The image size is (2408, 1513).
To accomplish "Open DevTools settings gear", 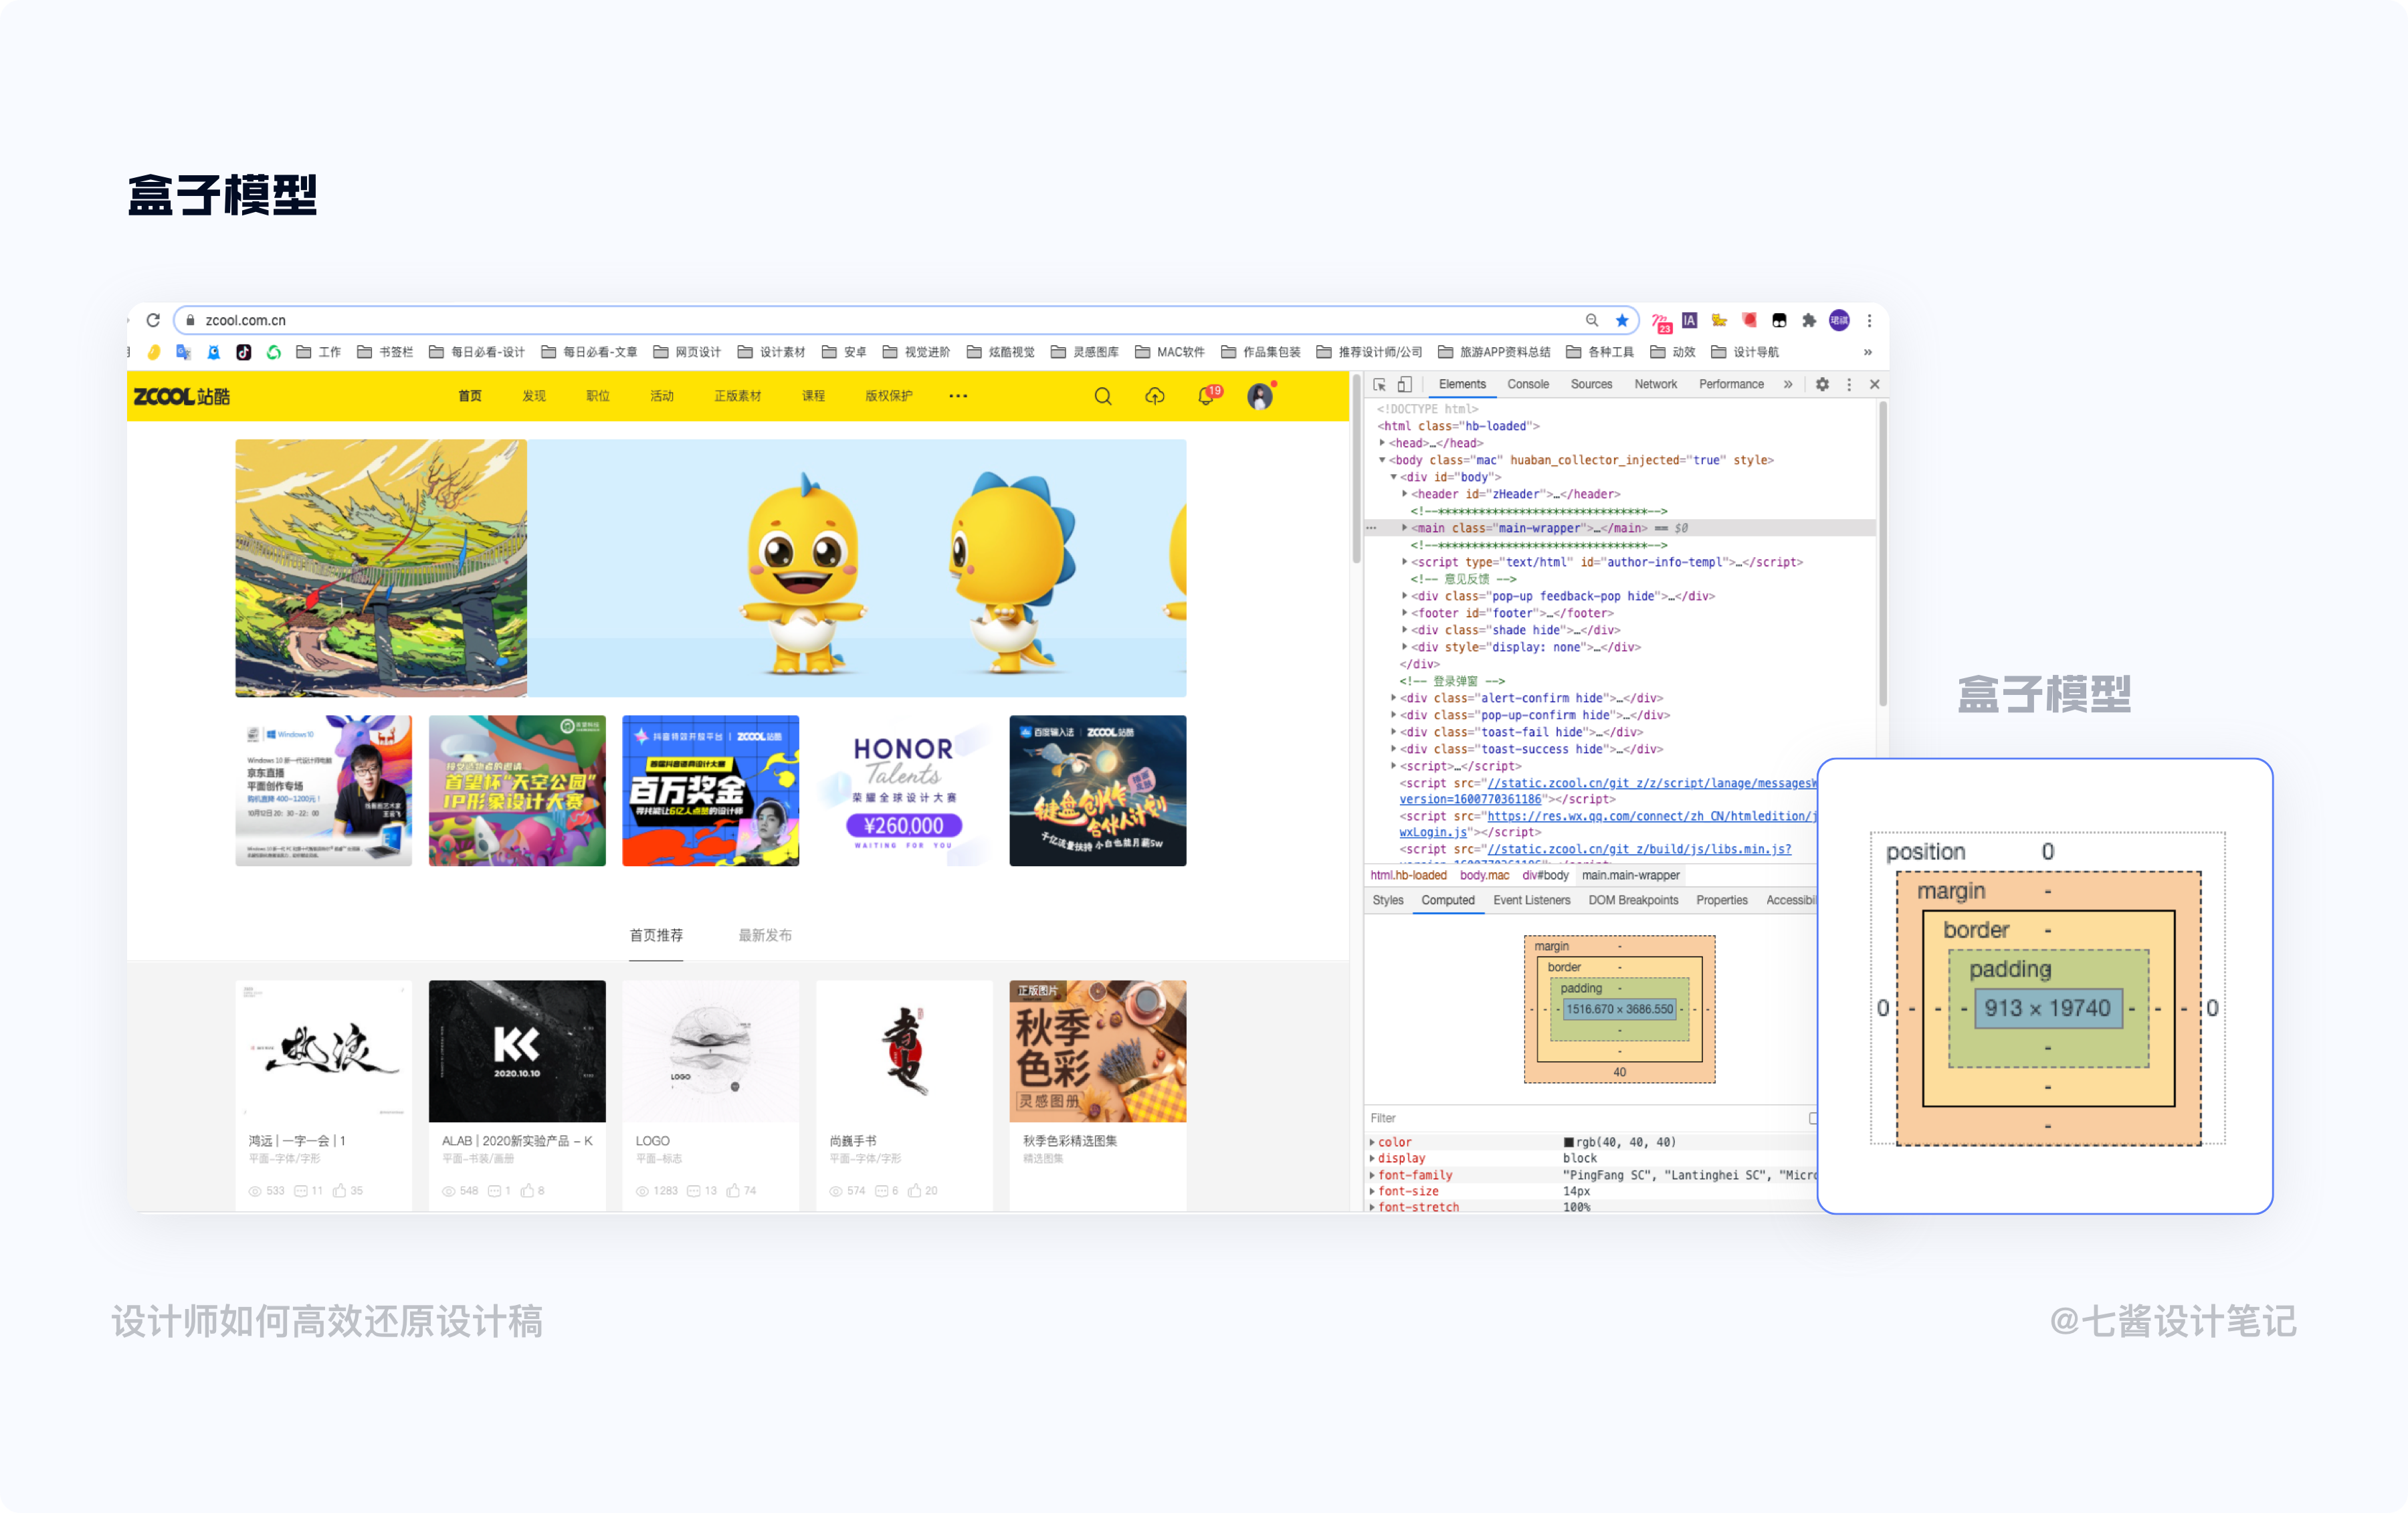I will [x=1822, y=385].
